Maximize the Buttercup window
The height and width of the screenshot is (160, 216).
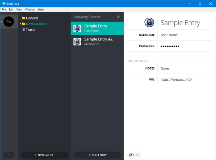click(x=200, y=4)
